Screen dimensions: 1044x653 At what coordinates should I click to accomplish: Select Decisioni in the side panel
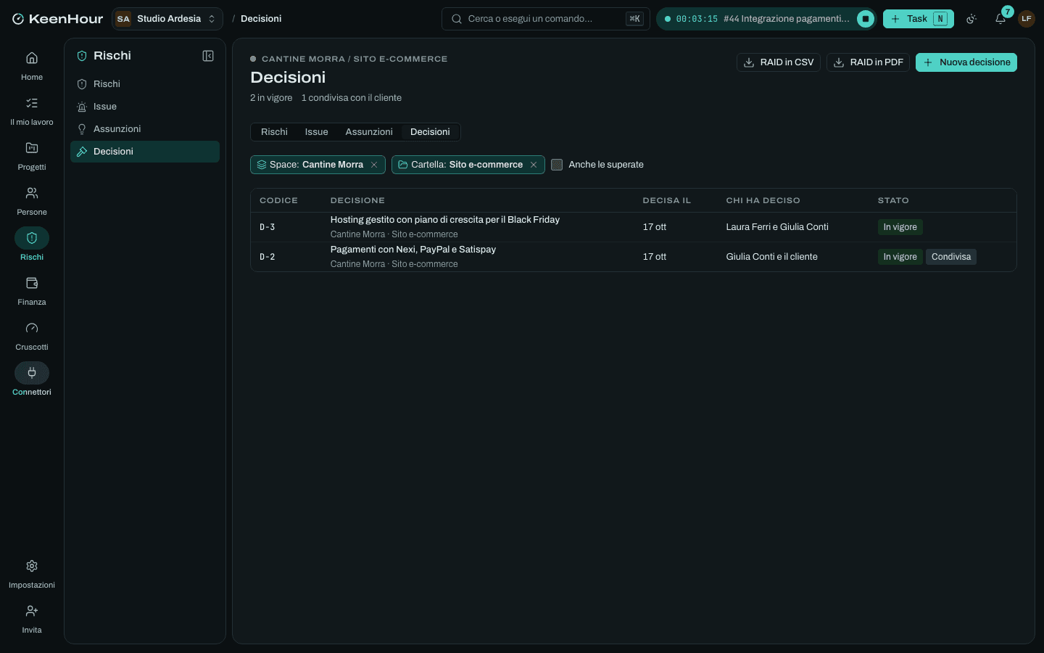(x=145, y=152)
